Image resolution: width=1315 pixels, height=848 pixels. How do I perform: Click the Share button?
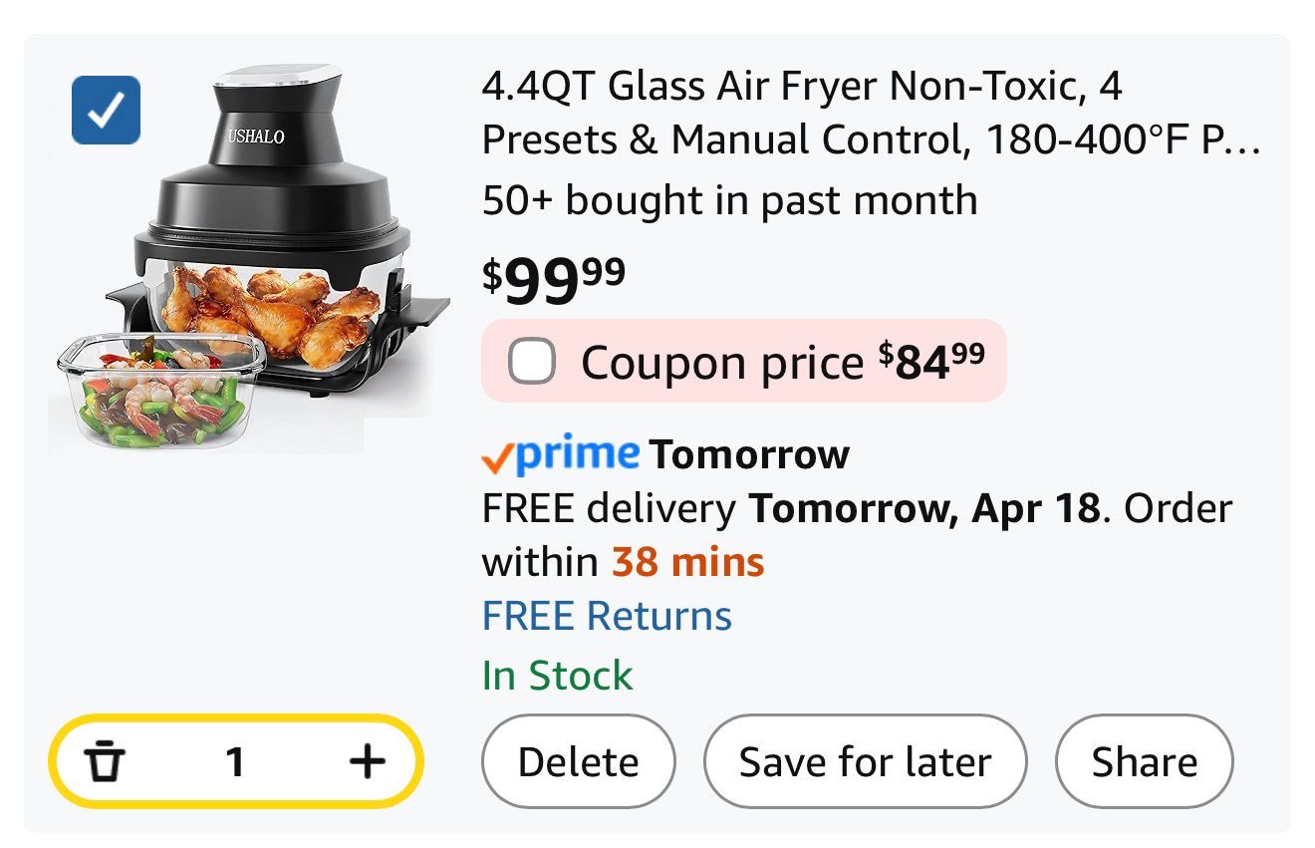point(1144,762)
